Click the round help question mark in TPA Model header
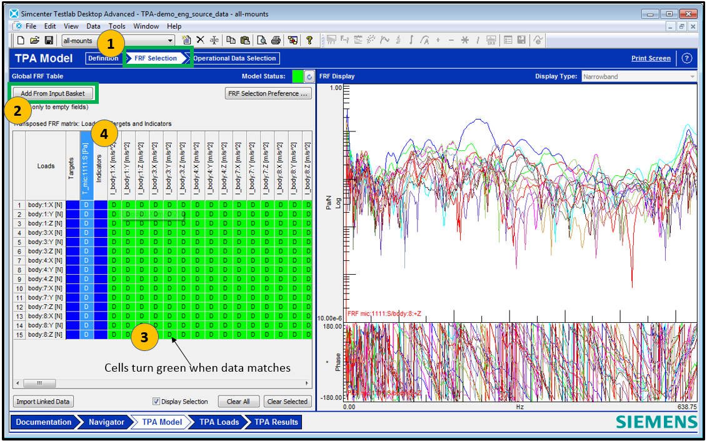707x443 pixels. 687,58
